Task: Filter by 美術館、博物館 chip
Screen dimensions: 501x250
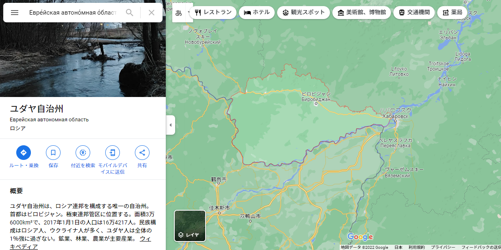Action: (362, 13)
